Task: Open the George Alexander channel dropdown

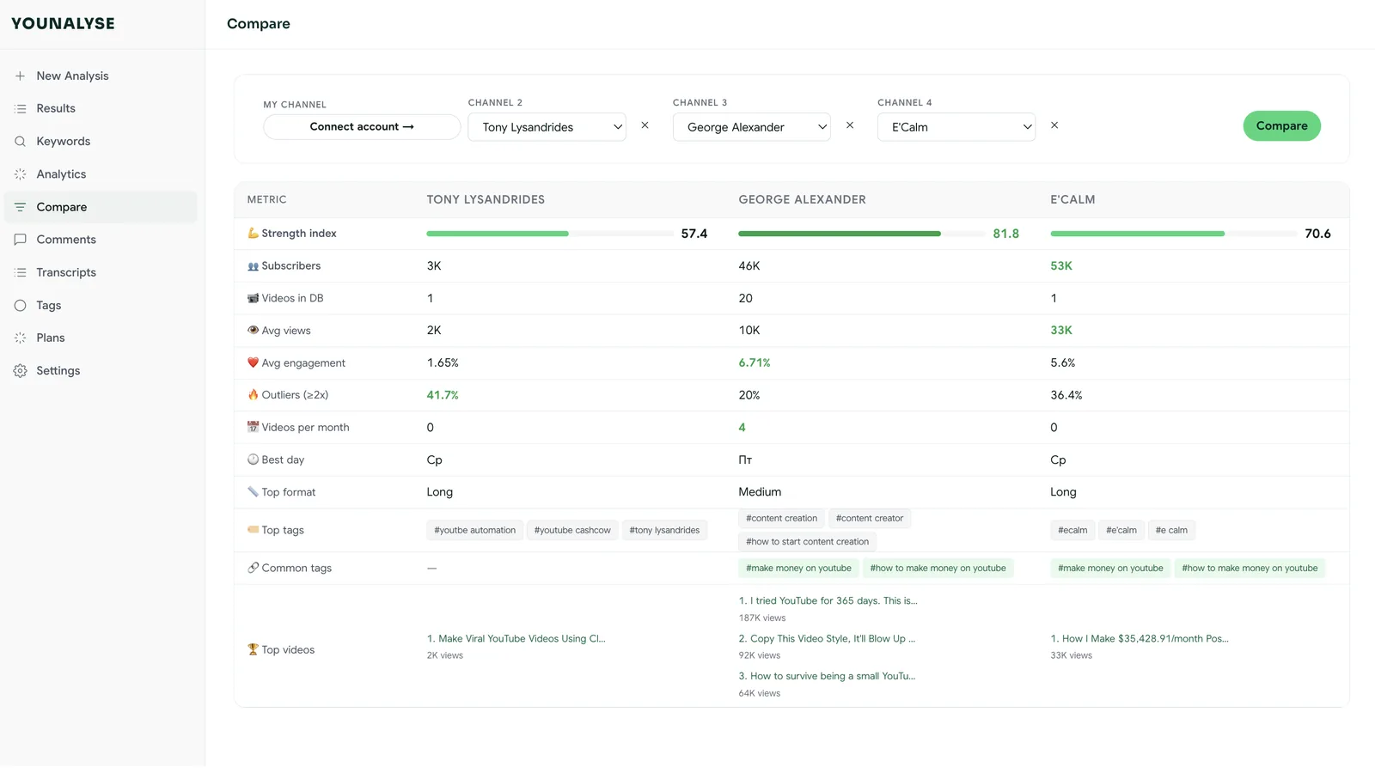Action: point(751,127)
